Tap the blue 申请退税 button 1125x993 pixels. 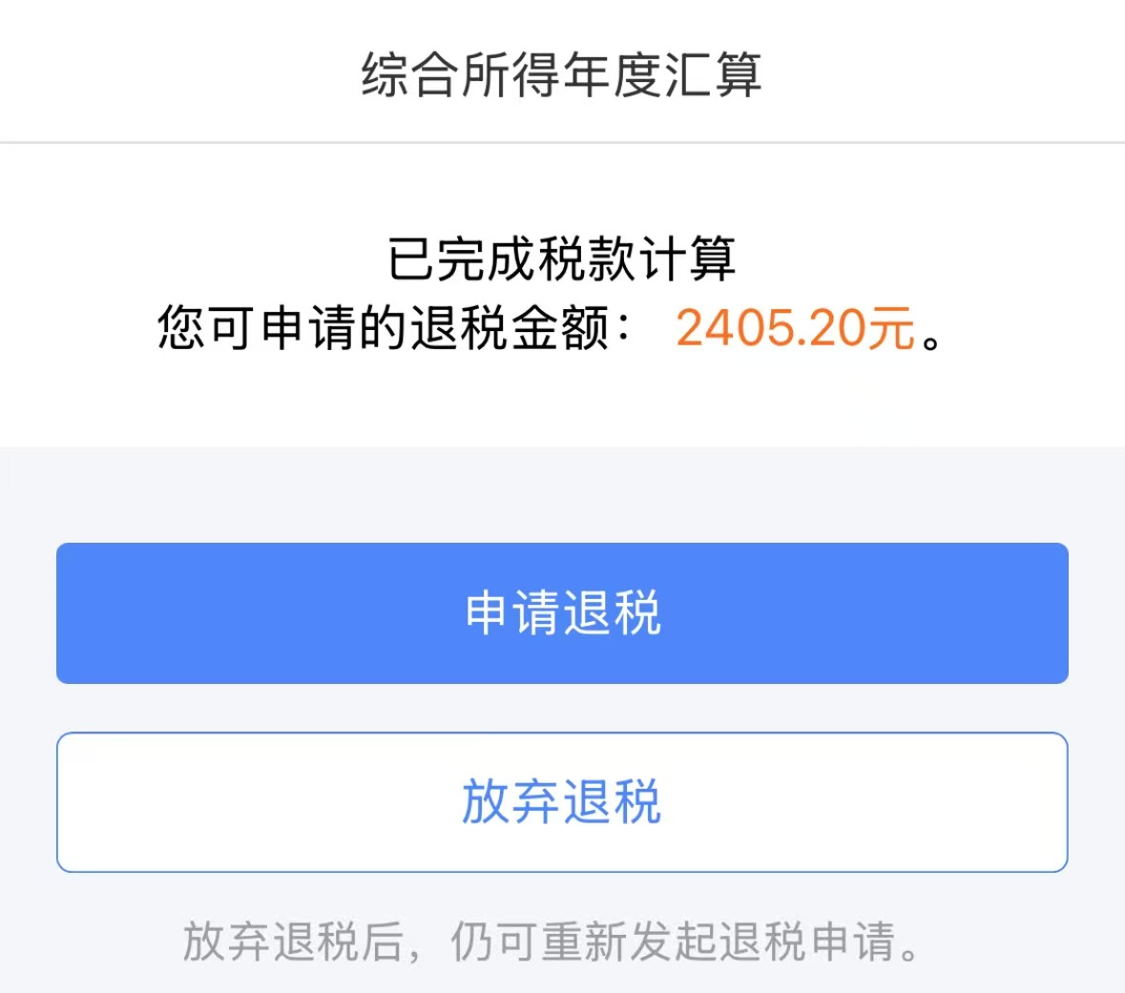563,613
